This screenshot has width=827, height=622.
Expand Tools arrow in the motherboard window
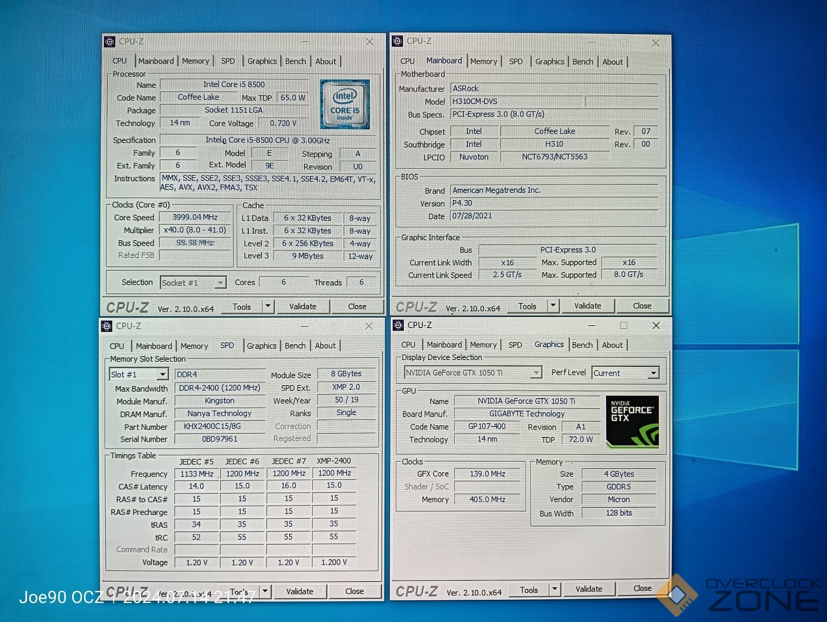tap(553, 306)
